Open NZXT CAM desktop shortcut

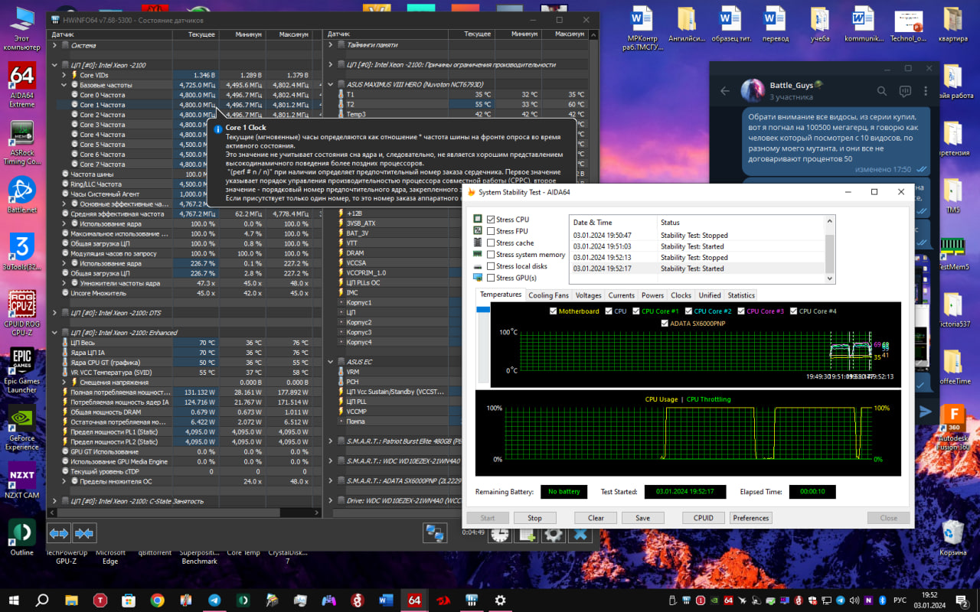click(x=22, y=480)
